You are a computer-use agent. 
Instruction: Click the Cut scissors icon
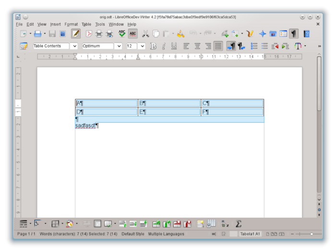click(x=145, y=34)
